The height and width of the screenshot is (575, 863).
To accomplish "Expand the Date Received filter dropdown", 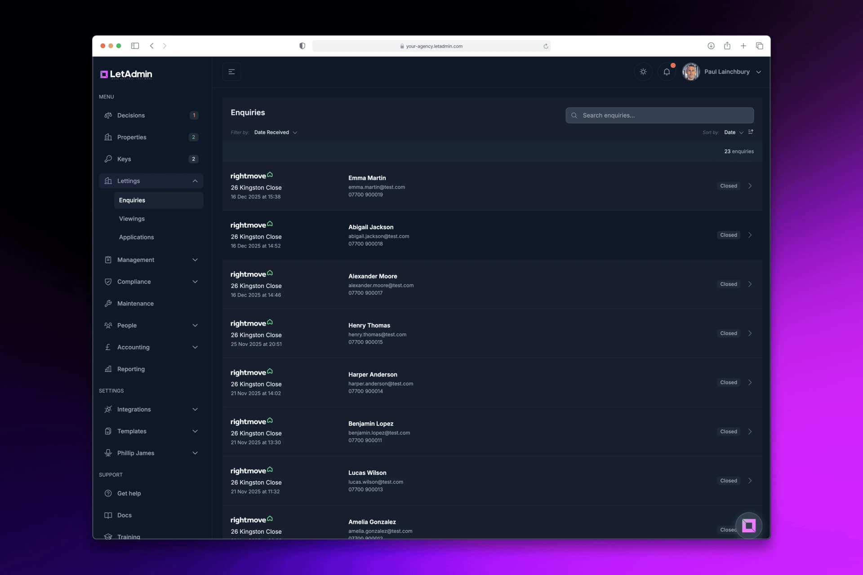I will (x=276, y=132).
